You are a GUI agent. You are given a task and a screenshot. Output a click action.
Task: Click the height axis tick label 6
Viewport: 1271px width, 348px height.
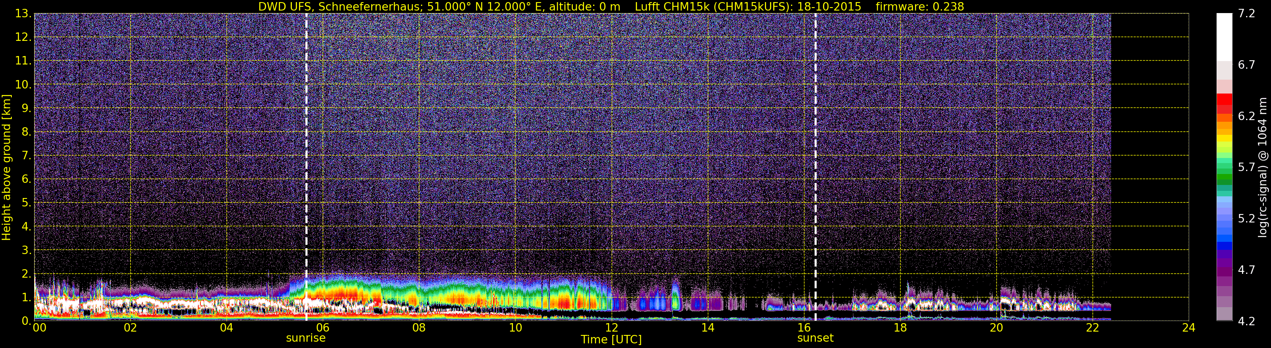point(26,179)
